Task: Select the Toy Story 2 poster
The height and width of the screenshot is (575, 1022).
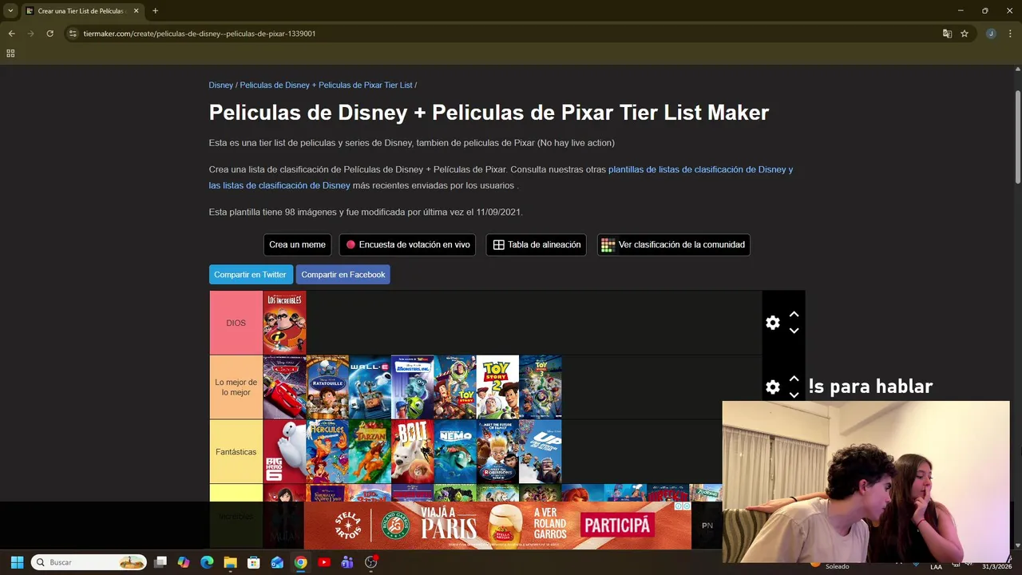Action: (497, 387)
